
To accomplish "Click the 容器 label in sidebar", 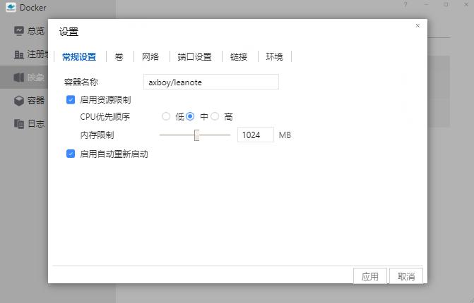I will pos(36,100).
